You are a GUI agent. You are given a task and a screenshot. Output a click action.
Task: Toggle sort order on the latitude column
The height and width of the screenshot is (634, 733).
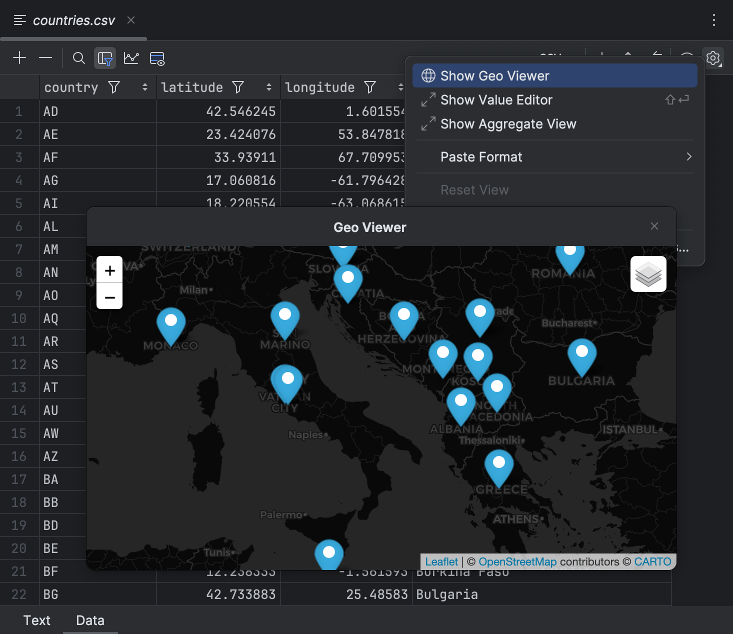click(x=268, y=87)
